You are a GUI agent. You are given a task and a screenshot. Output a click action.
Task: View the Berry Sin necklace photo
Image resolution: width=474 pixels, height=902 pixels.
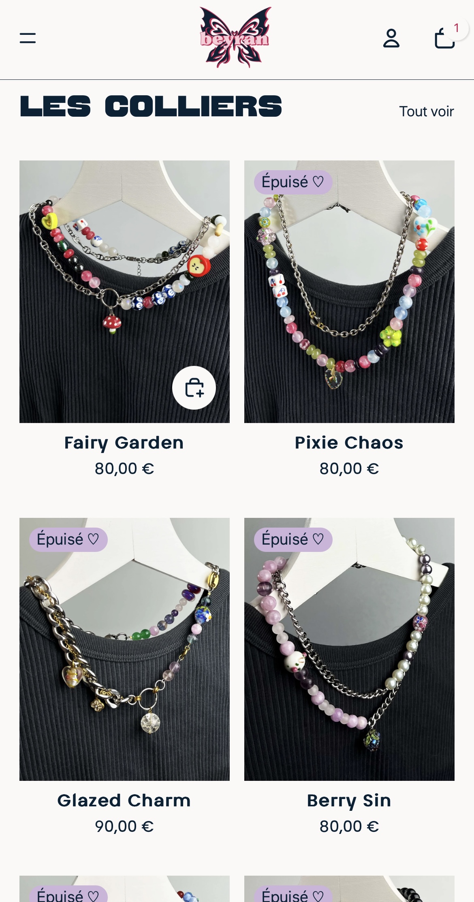[x=349, y=649]
